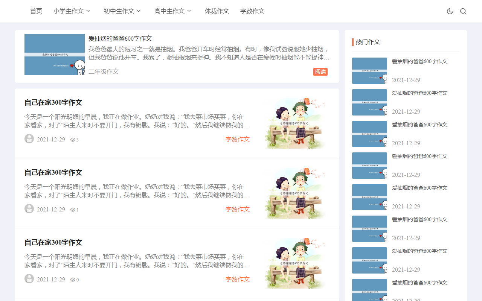The height and width of the screenshot is (301, 482).
Task: Open 字数作文 tag on the 3-views article
Action: [238, 139]
